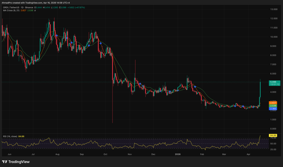
Task: Click the TradingView logo icon
Action: tap(5, 162)
